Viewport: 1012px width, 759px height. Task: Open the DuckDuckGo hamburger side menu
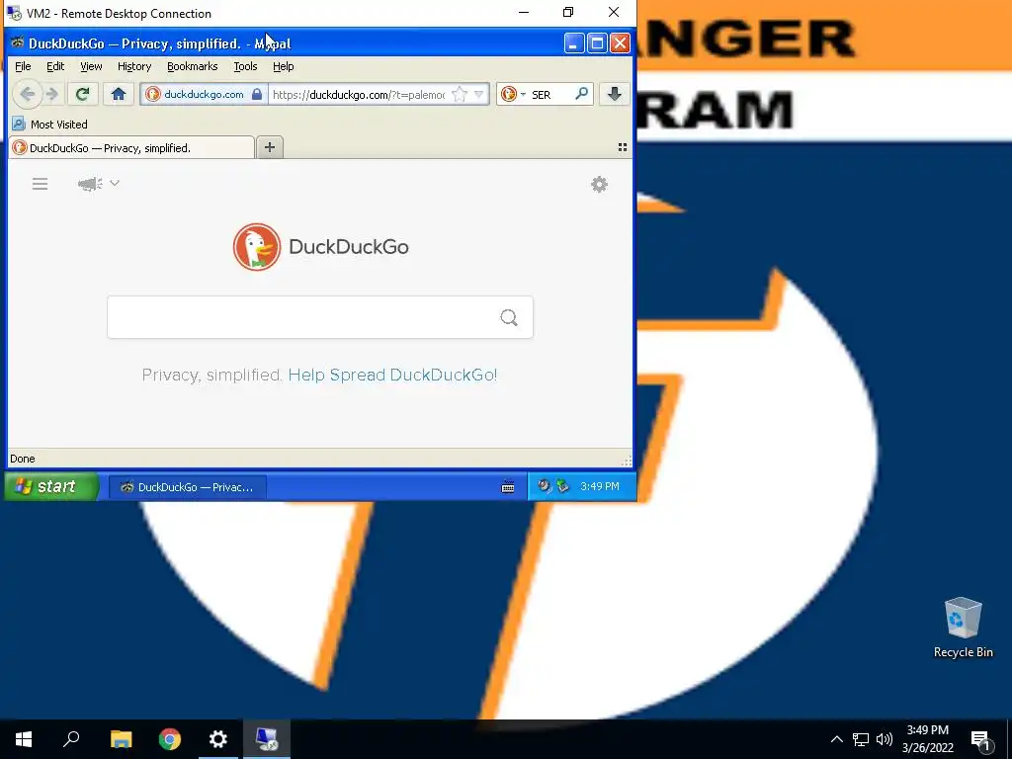pos(40,184)
